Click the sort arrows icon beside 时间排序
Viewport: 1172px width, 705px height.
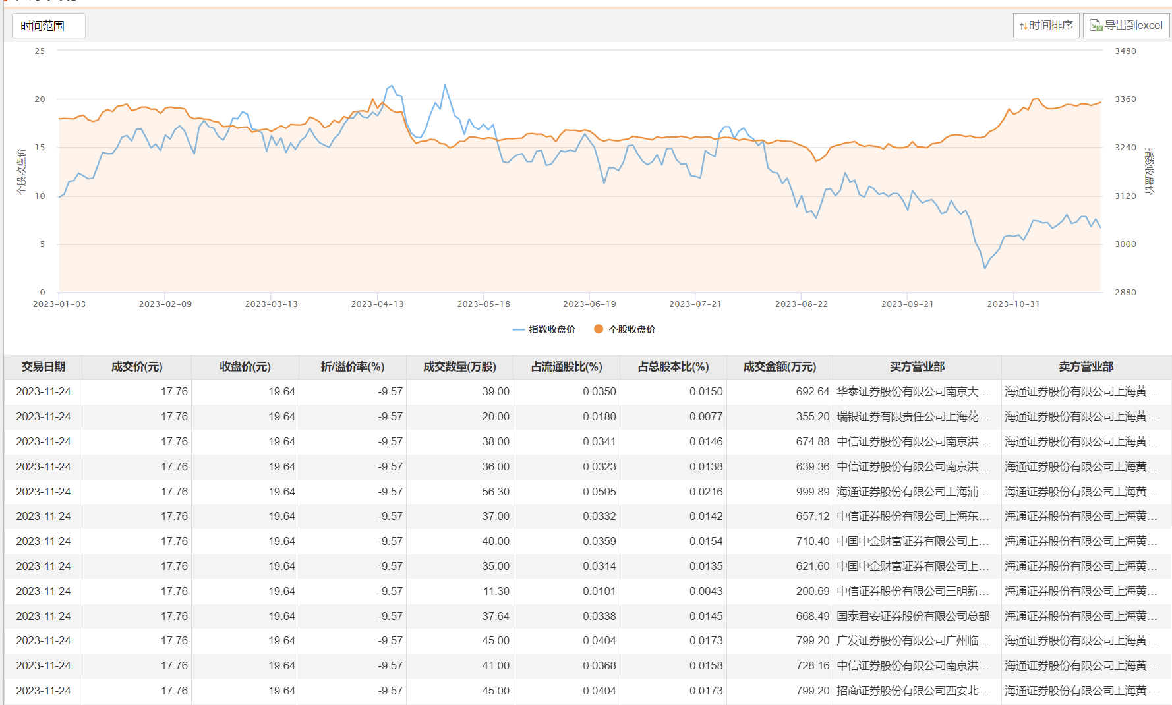(1023, 26)
